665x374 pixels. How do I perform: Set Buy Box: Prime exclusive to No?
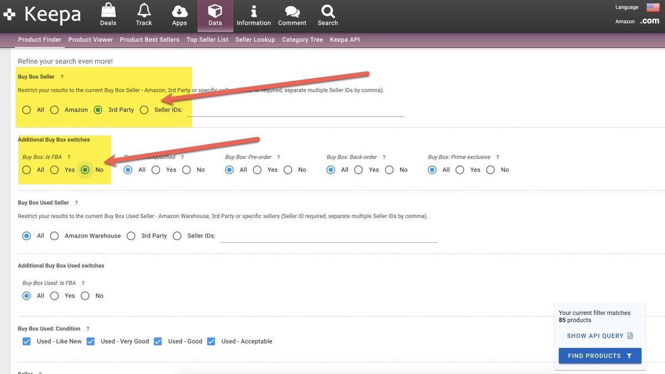pos(490,170)
